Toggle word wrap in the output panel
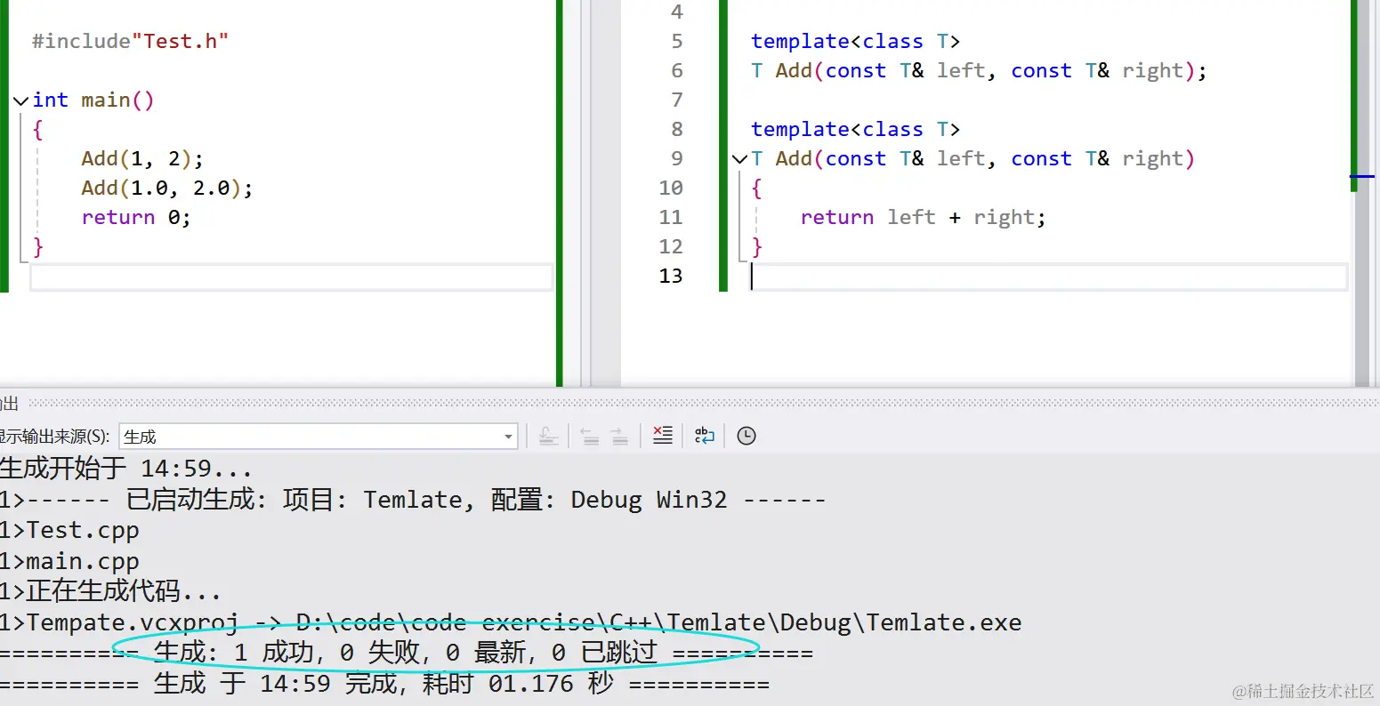Viewport: 1380px width, 706px height. 704,436
